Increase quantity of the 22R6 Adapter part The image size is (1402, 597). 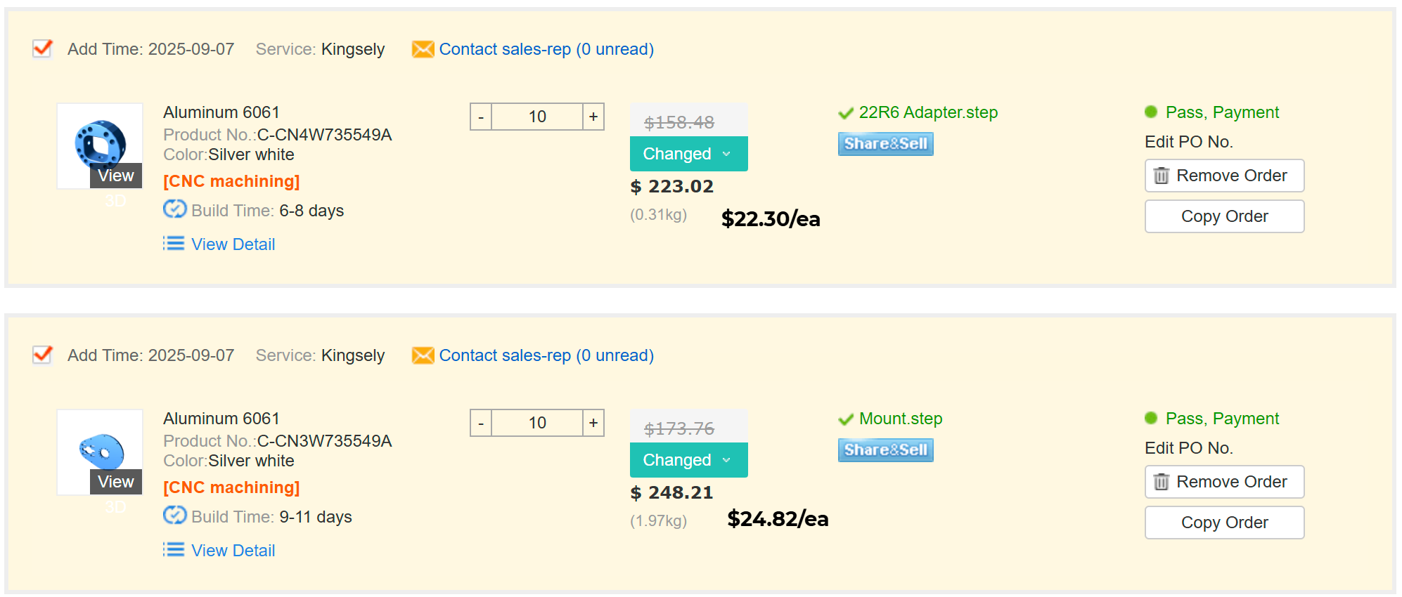593,117
